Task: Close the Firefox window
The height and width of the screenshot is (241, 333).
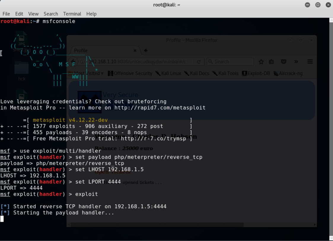Action: (x=311, y=40)
